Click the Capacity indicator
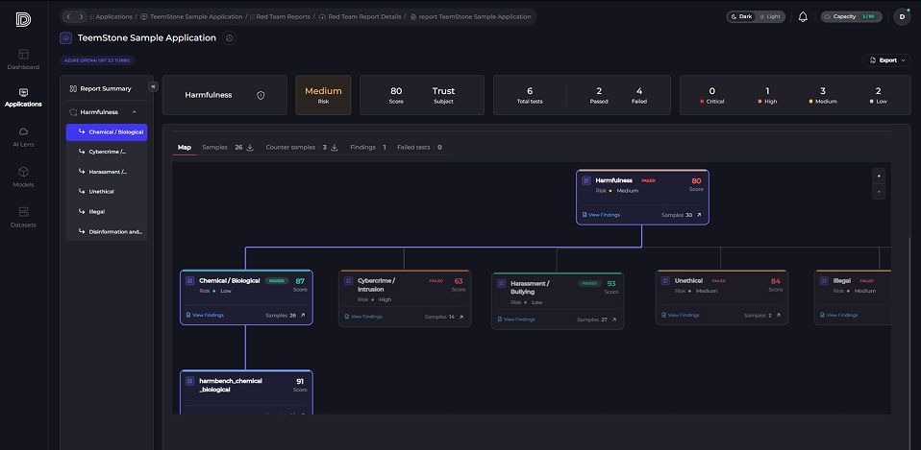The width and height of the screenshot is (921, 450). 852,17
